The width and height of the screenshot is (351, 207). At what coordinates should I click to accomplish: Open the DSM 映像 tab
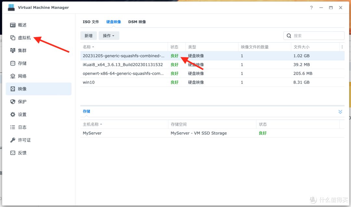(x=138, y=21)
